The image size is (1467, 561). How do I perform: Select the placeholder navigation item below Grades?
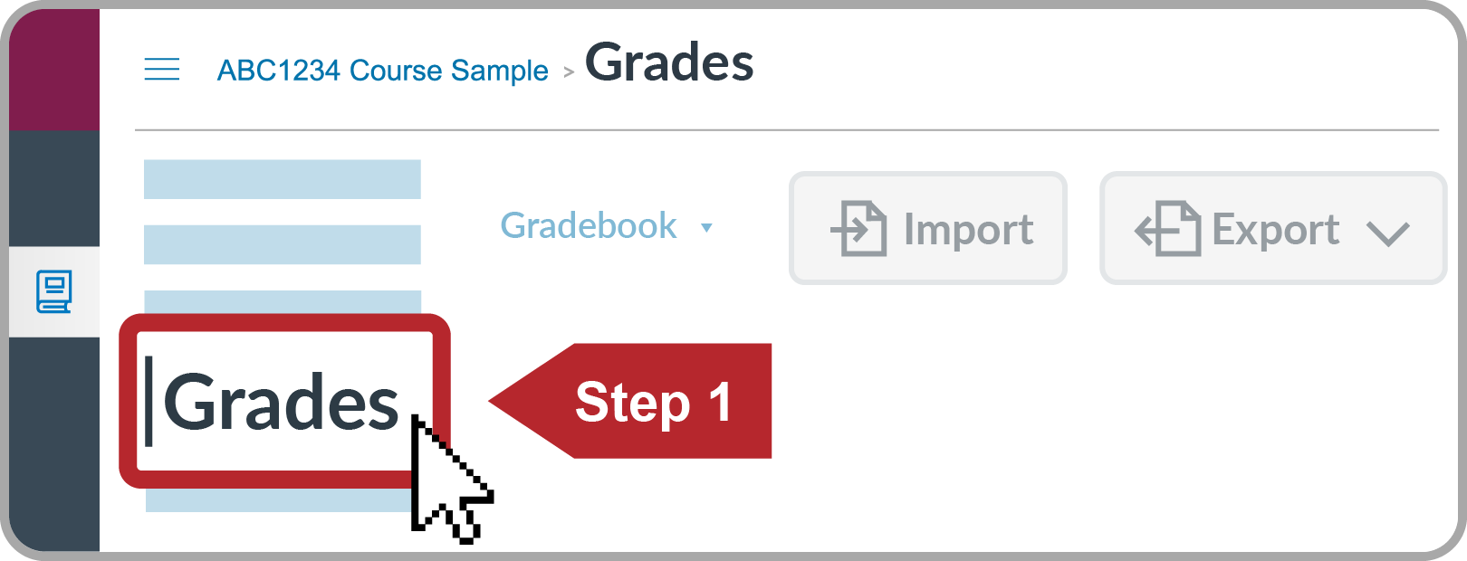click(281, 500)
